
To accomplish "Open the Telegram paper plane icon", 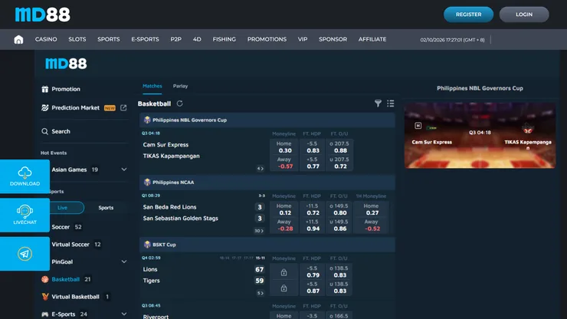I will 25,254.
